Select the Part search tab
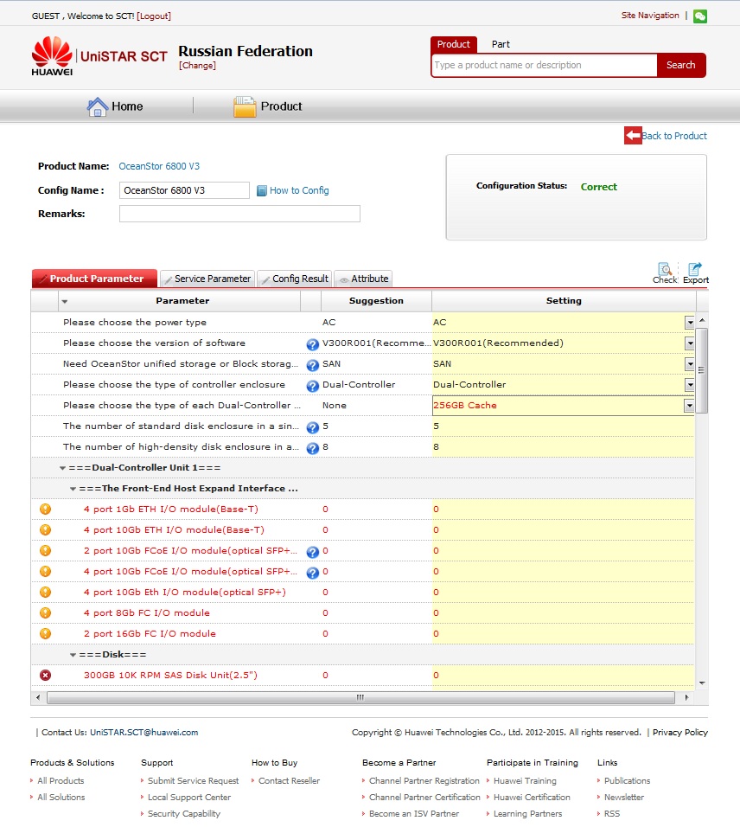The width and height of the screenshot is (740, 827). (501, 44)
